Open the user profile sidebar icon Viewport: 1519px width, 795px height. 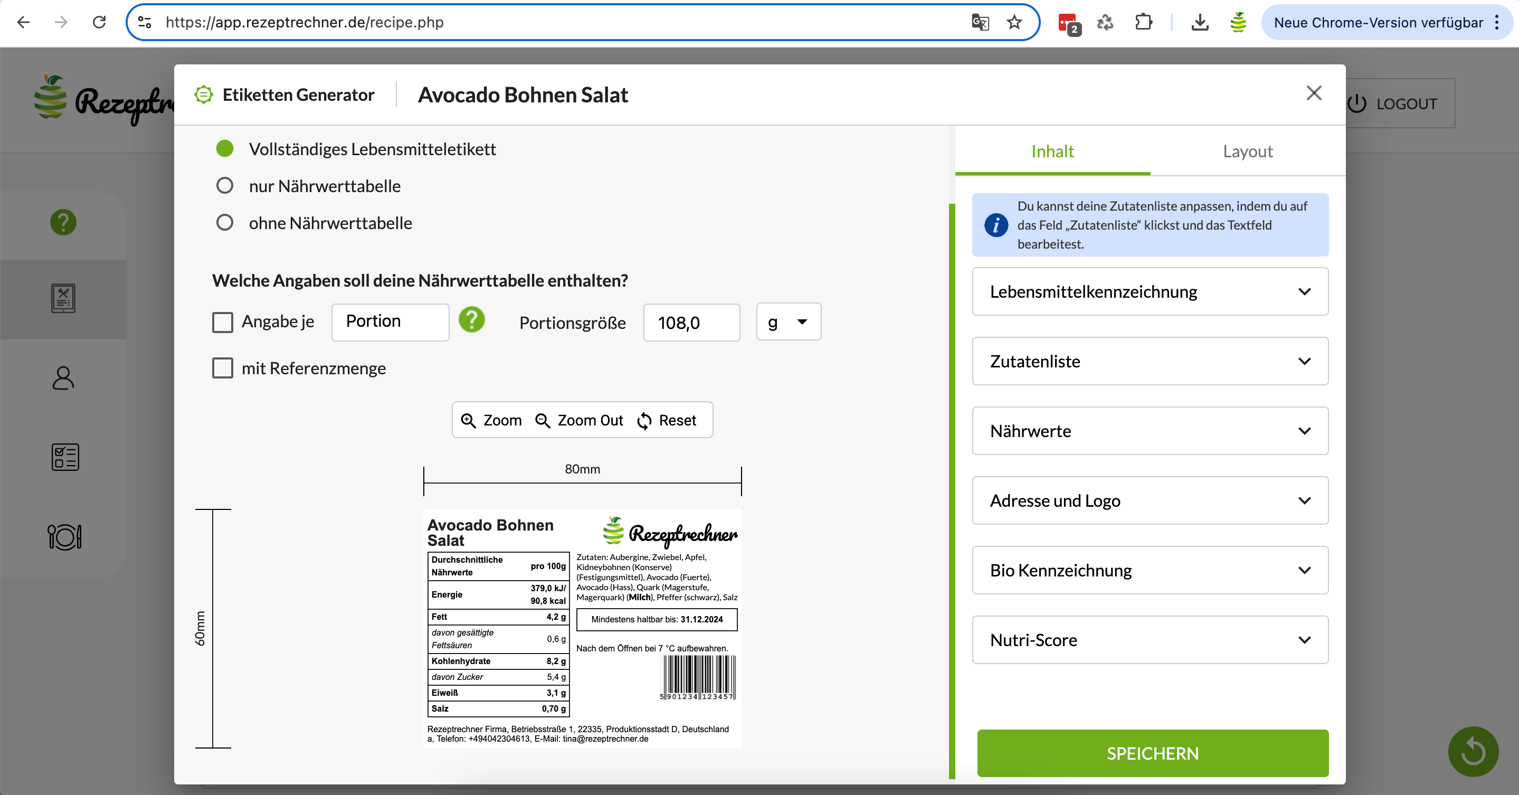tap(63, 378)
